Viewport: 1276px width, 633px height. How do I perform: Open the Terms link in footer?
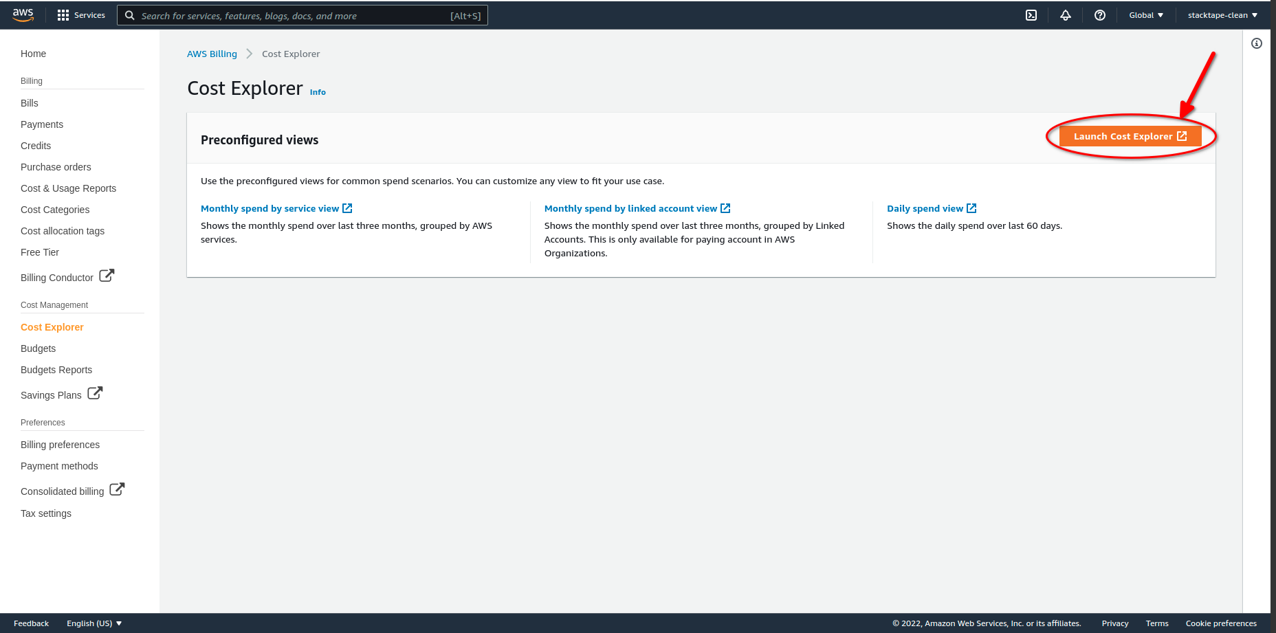[x=1157, y=623]
